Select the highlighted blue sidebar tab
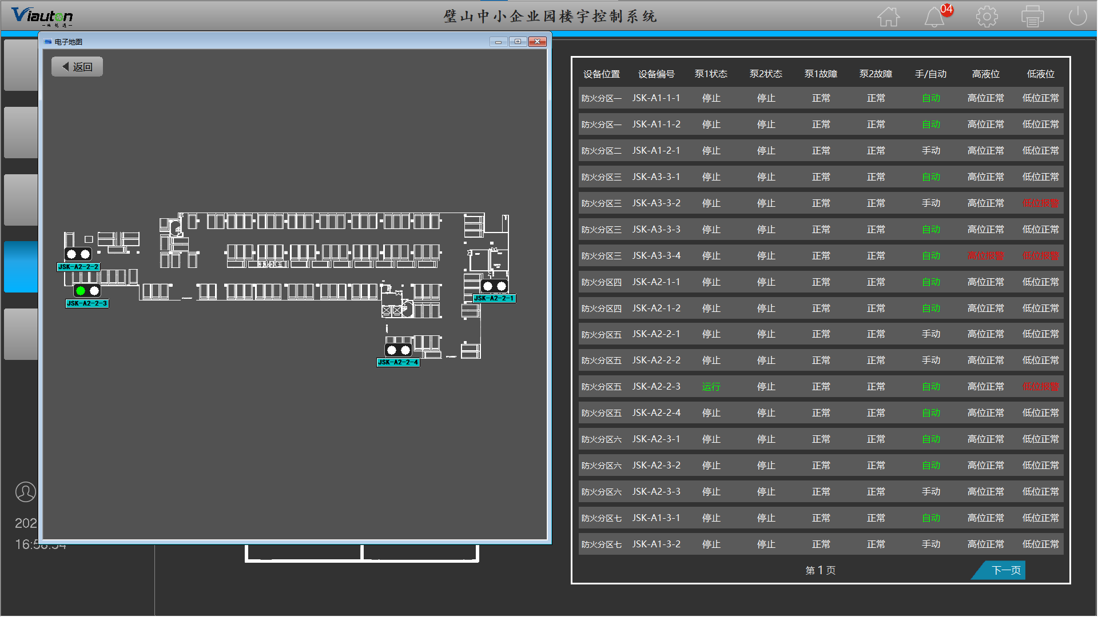The width and height of the screenshot is (1098, 617). click(x=21, y=267)
